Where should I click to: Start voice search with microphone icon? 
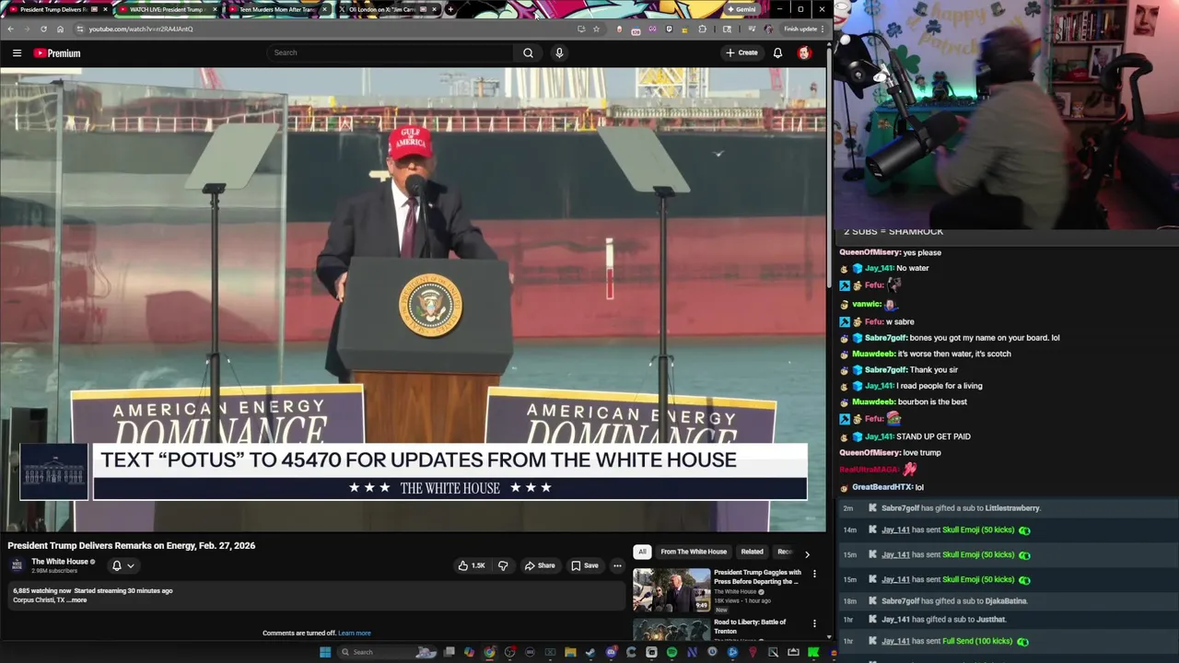point(559,52)
